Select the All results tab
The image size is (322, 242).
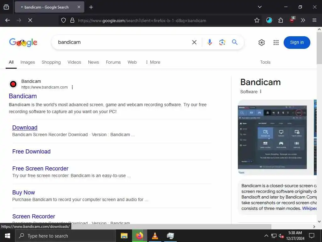click(x=11, y=62)
